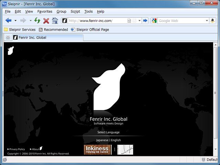Open the Group menu
Viewport: 220px width, 165px height.
click(61, 11)
